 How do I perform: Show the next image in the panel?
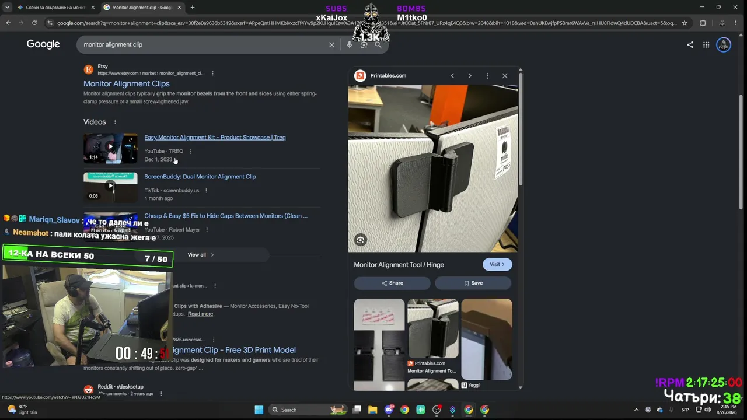(x=470, y=75)
